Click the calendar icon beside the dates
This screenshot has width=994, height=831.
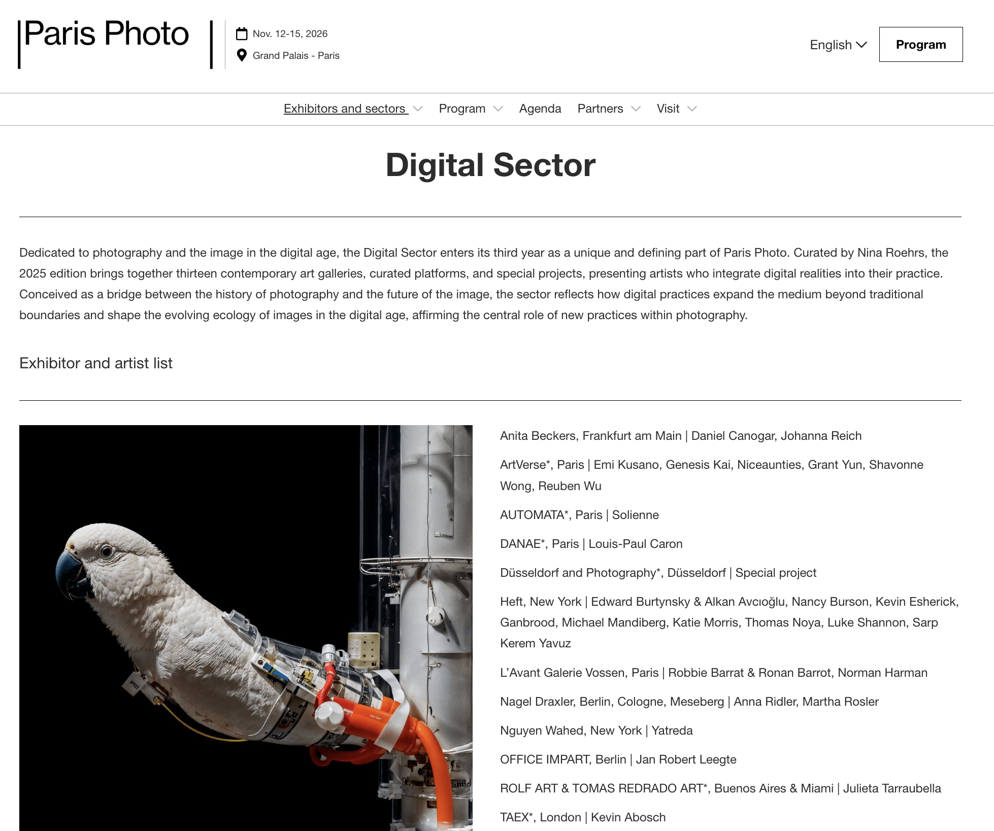(x=242, y=34)
